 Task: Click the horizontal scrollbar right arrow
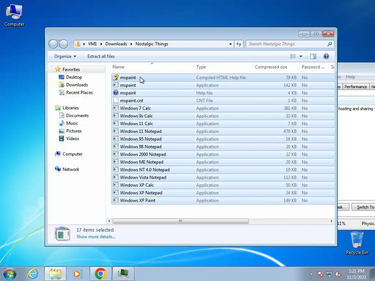331,221
